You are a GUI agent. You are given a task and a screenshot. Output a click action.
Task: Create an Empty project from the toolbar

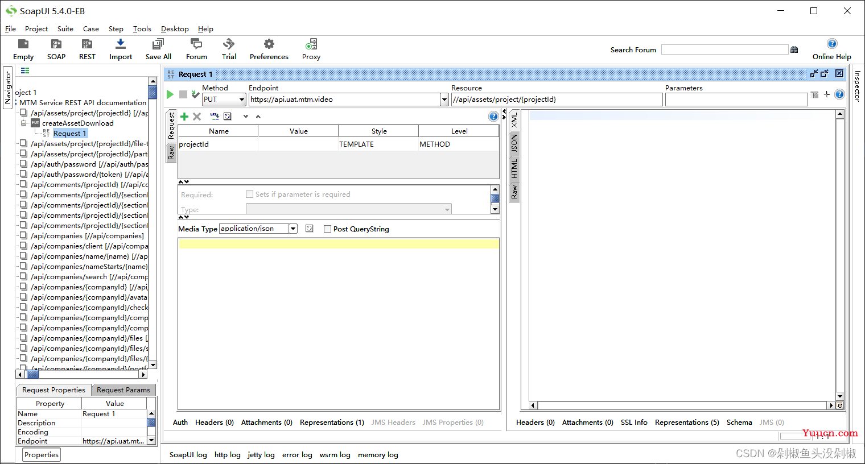point(23,49)
